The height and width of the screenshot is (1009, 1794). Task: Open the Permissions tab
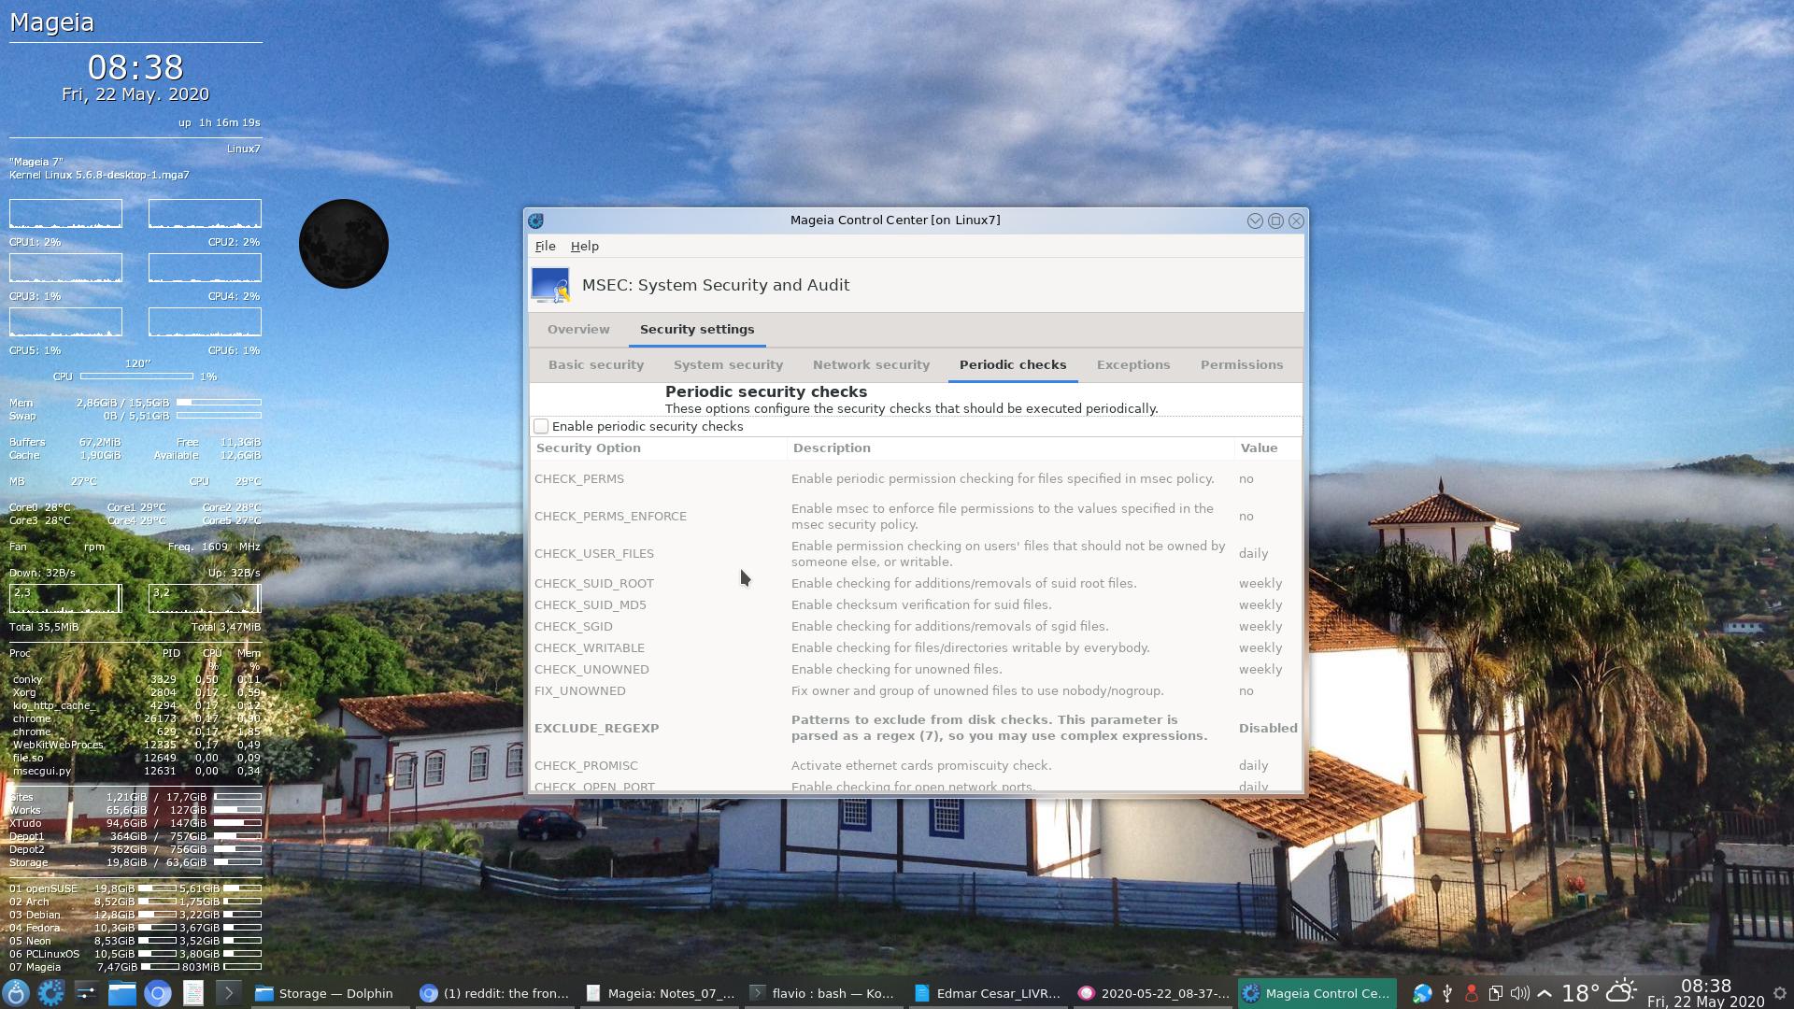(x=1241, y=364)
